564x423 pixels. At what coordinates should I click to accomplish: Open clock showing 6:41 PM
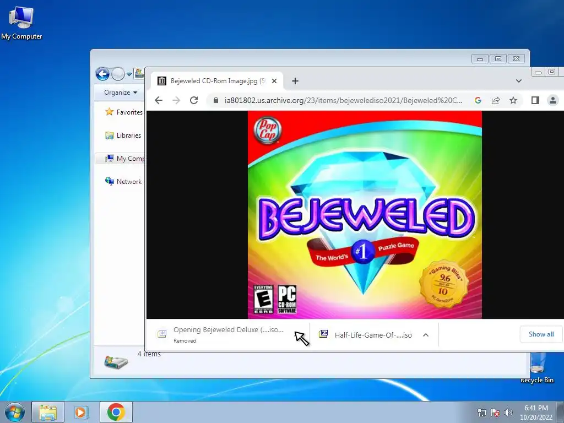tap(536, 413)
